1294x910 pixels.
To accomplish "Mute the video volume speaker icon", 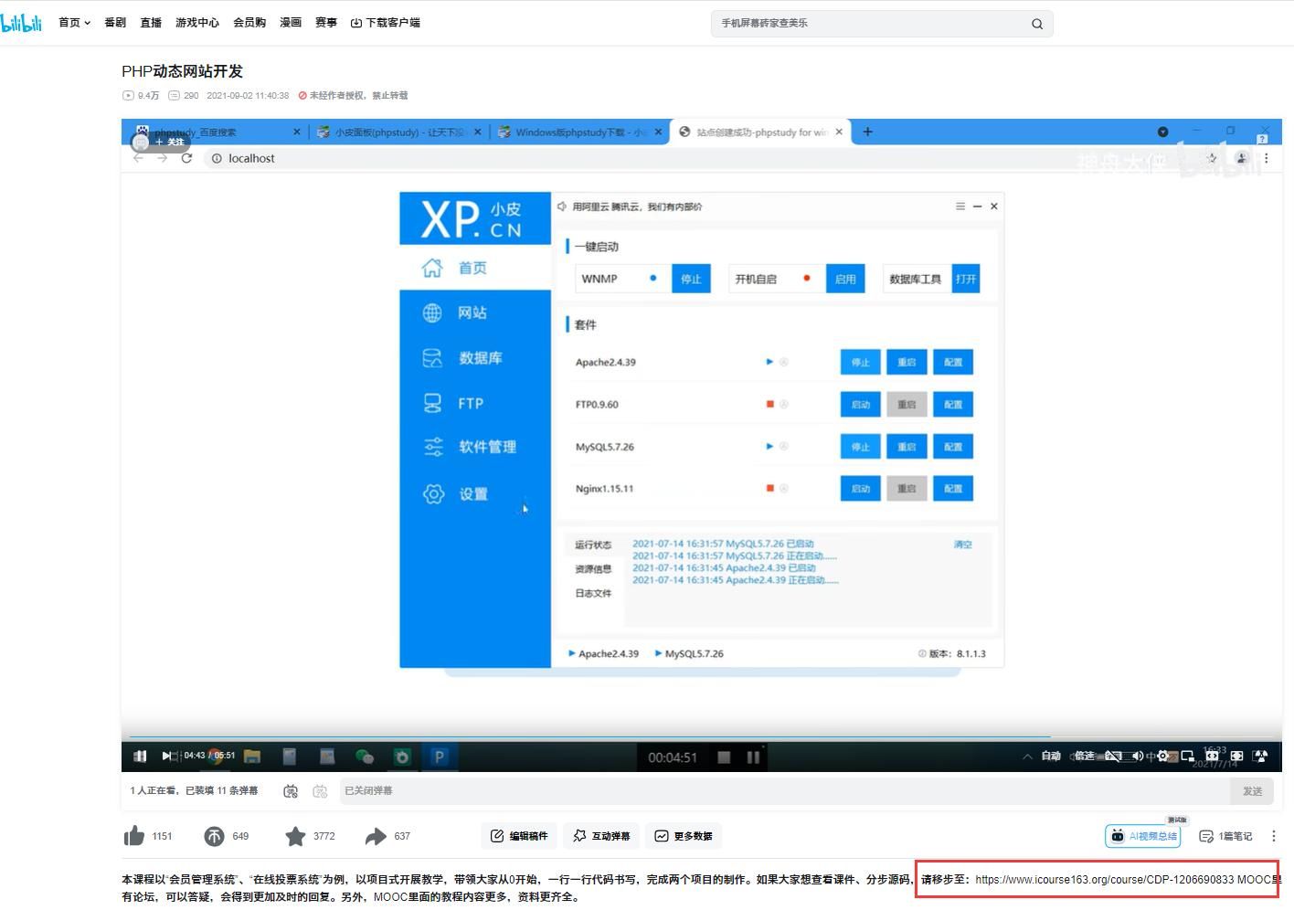I will [1138, 756].
